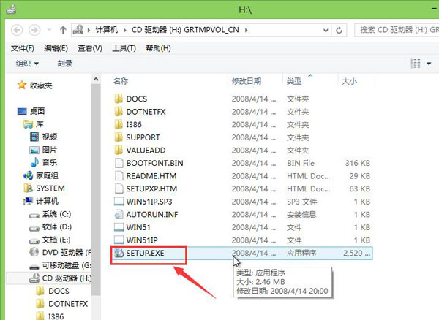Sort by 大小 column header

(x=349, y=81)
